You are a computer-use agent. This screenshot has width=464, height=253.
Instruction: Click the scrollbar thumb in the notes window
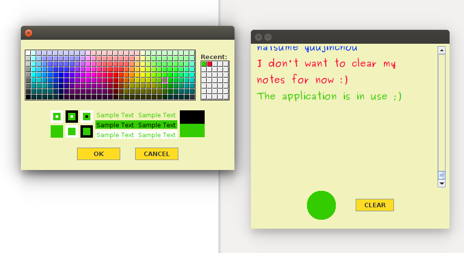[x=442, y=175]
